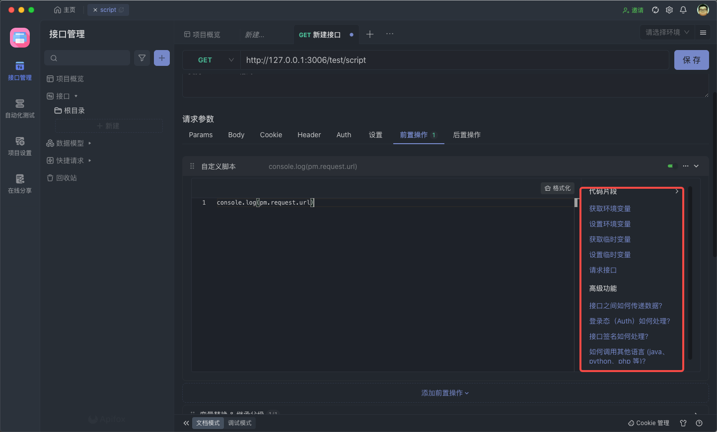Select the 在线分享 sidebar icon
Viewport: 717px width, 432px height.
click(20, 184)
